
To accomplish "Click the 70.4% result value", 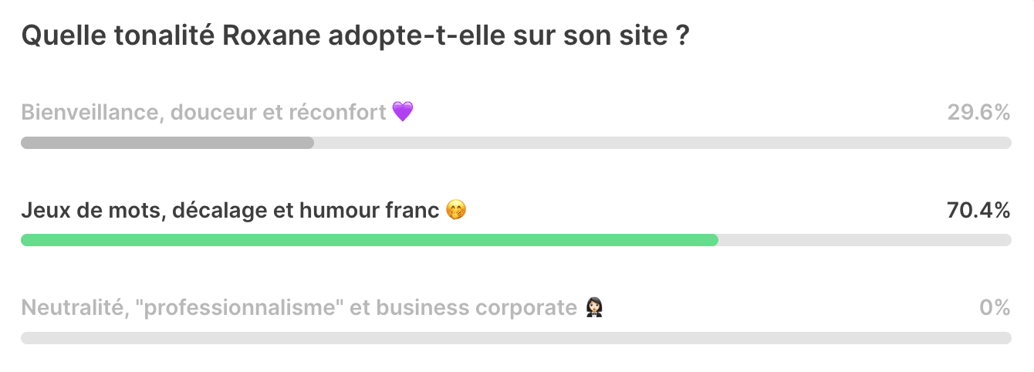I will coord(978,210).
